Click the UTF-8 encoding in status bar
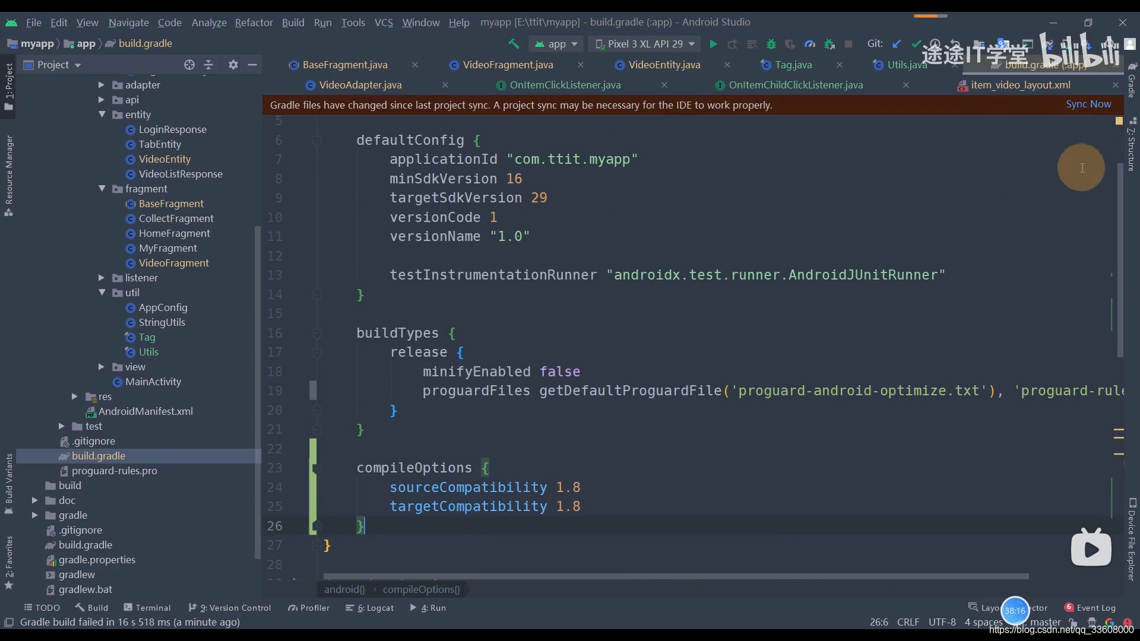1140x641 pixels. point(942,622)
